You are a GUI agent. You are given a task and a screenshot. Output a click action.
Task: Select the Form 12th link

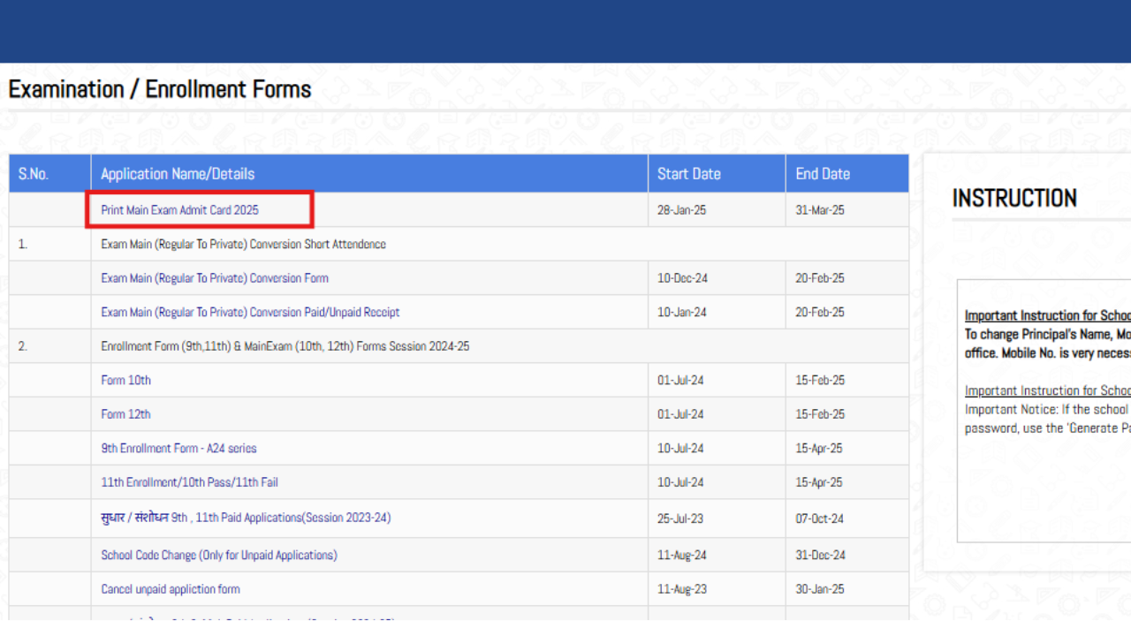pyautogui.click(x=125, y=413)
